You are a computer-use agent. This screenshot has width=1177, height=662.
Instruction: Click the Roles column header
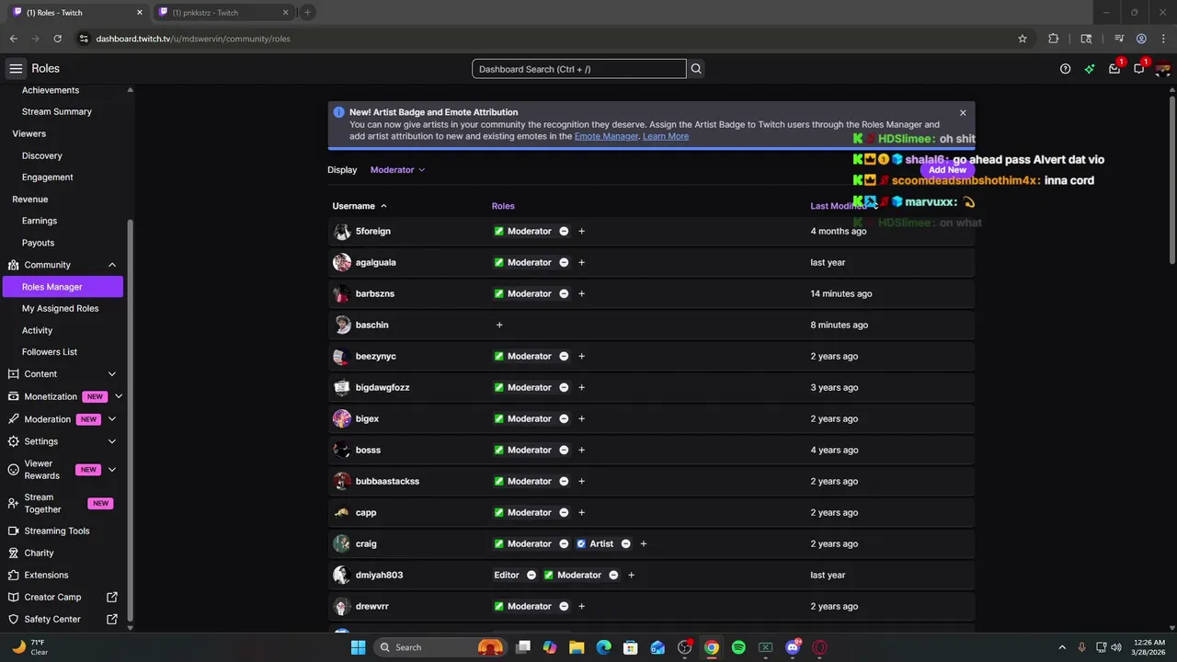point(503,206)
